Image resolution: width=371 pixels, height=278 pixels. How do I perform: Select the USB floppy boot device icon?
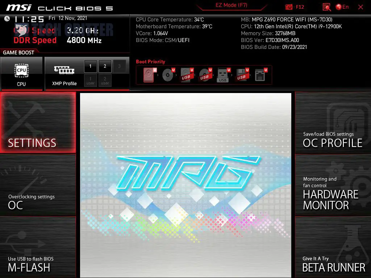[242, 75]
